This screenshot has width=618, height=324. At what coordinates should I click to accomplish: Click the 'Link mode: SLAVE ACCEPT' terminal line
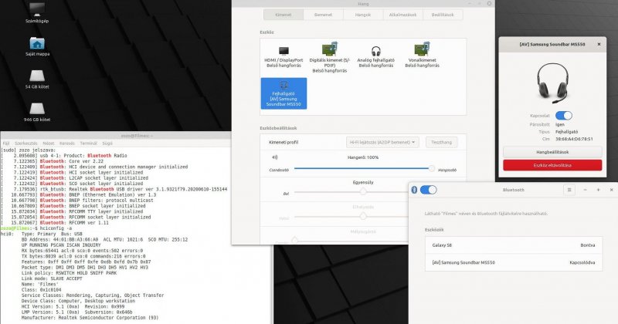(52, 278)
